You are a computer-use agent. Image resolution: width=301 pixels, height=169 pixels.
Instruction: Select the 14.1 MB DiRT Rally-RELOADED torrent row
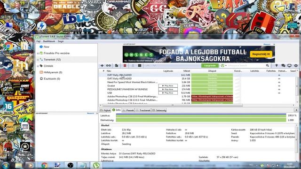(198, 75)
